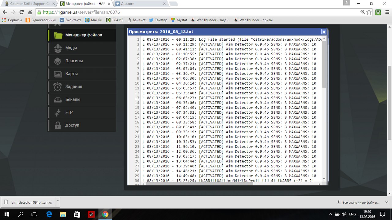Open the Chrome menu button
The image size is (392, 220).
[x=387, y=12]
